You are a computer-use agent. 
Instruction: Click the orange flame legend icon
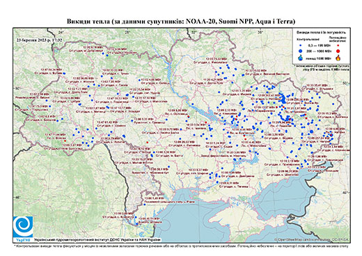pos(338,58)
